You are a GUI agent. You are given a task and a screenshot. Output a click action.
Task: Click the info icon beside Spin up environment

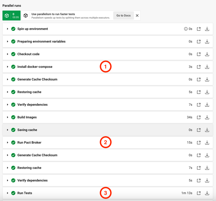pyautogui.click(x=186, y=29)
